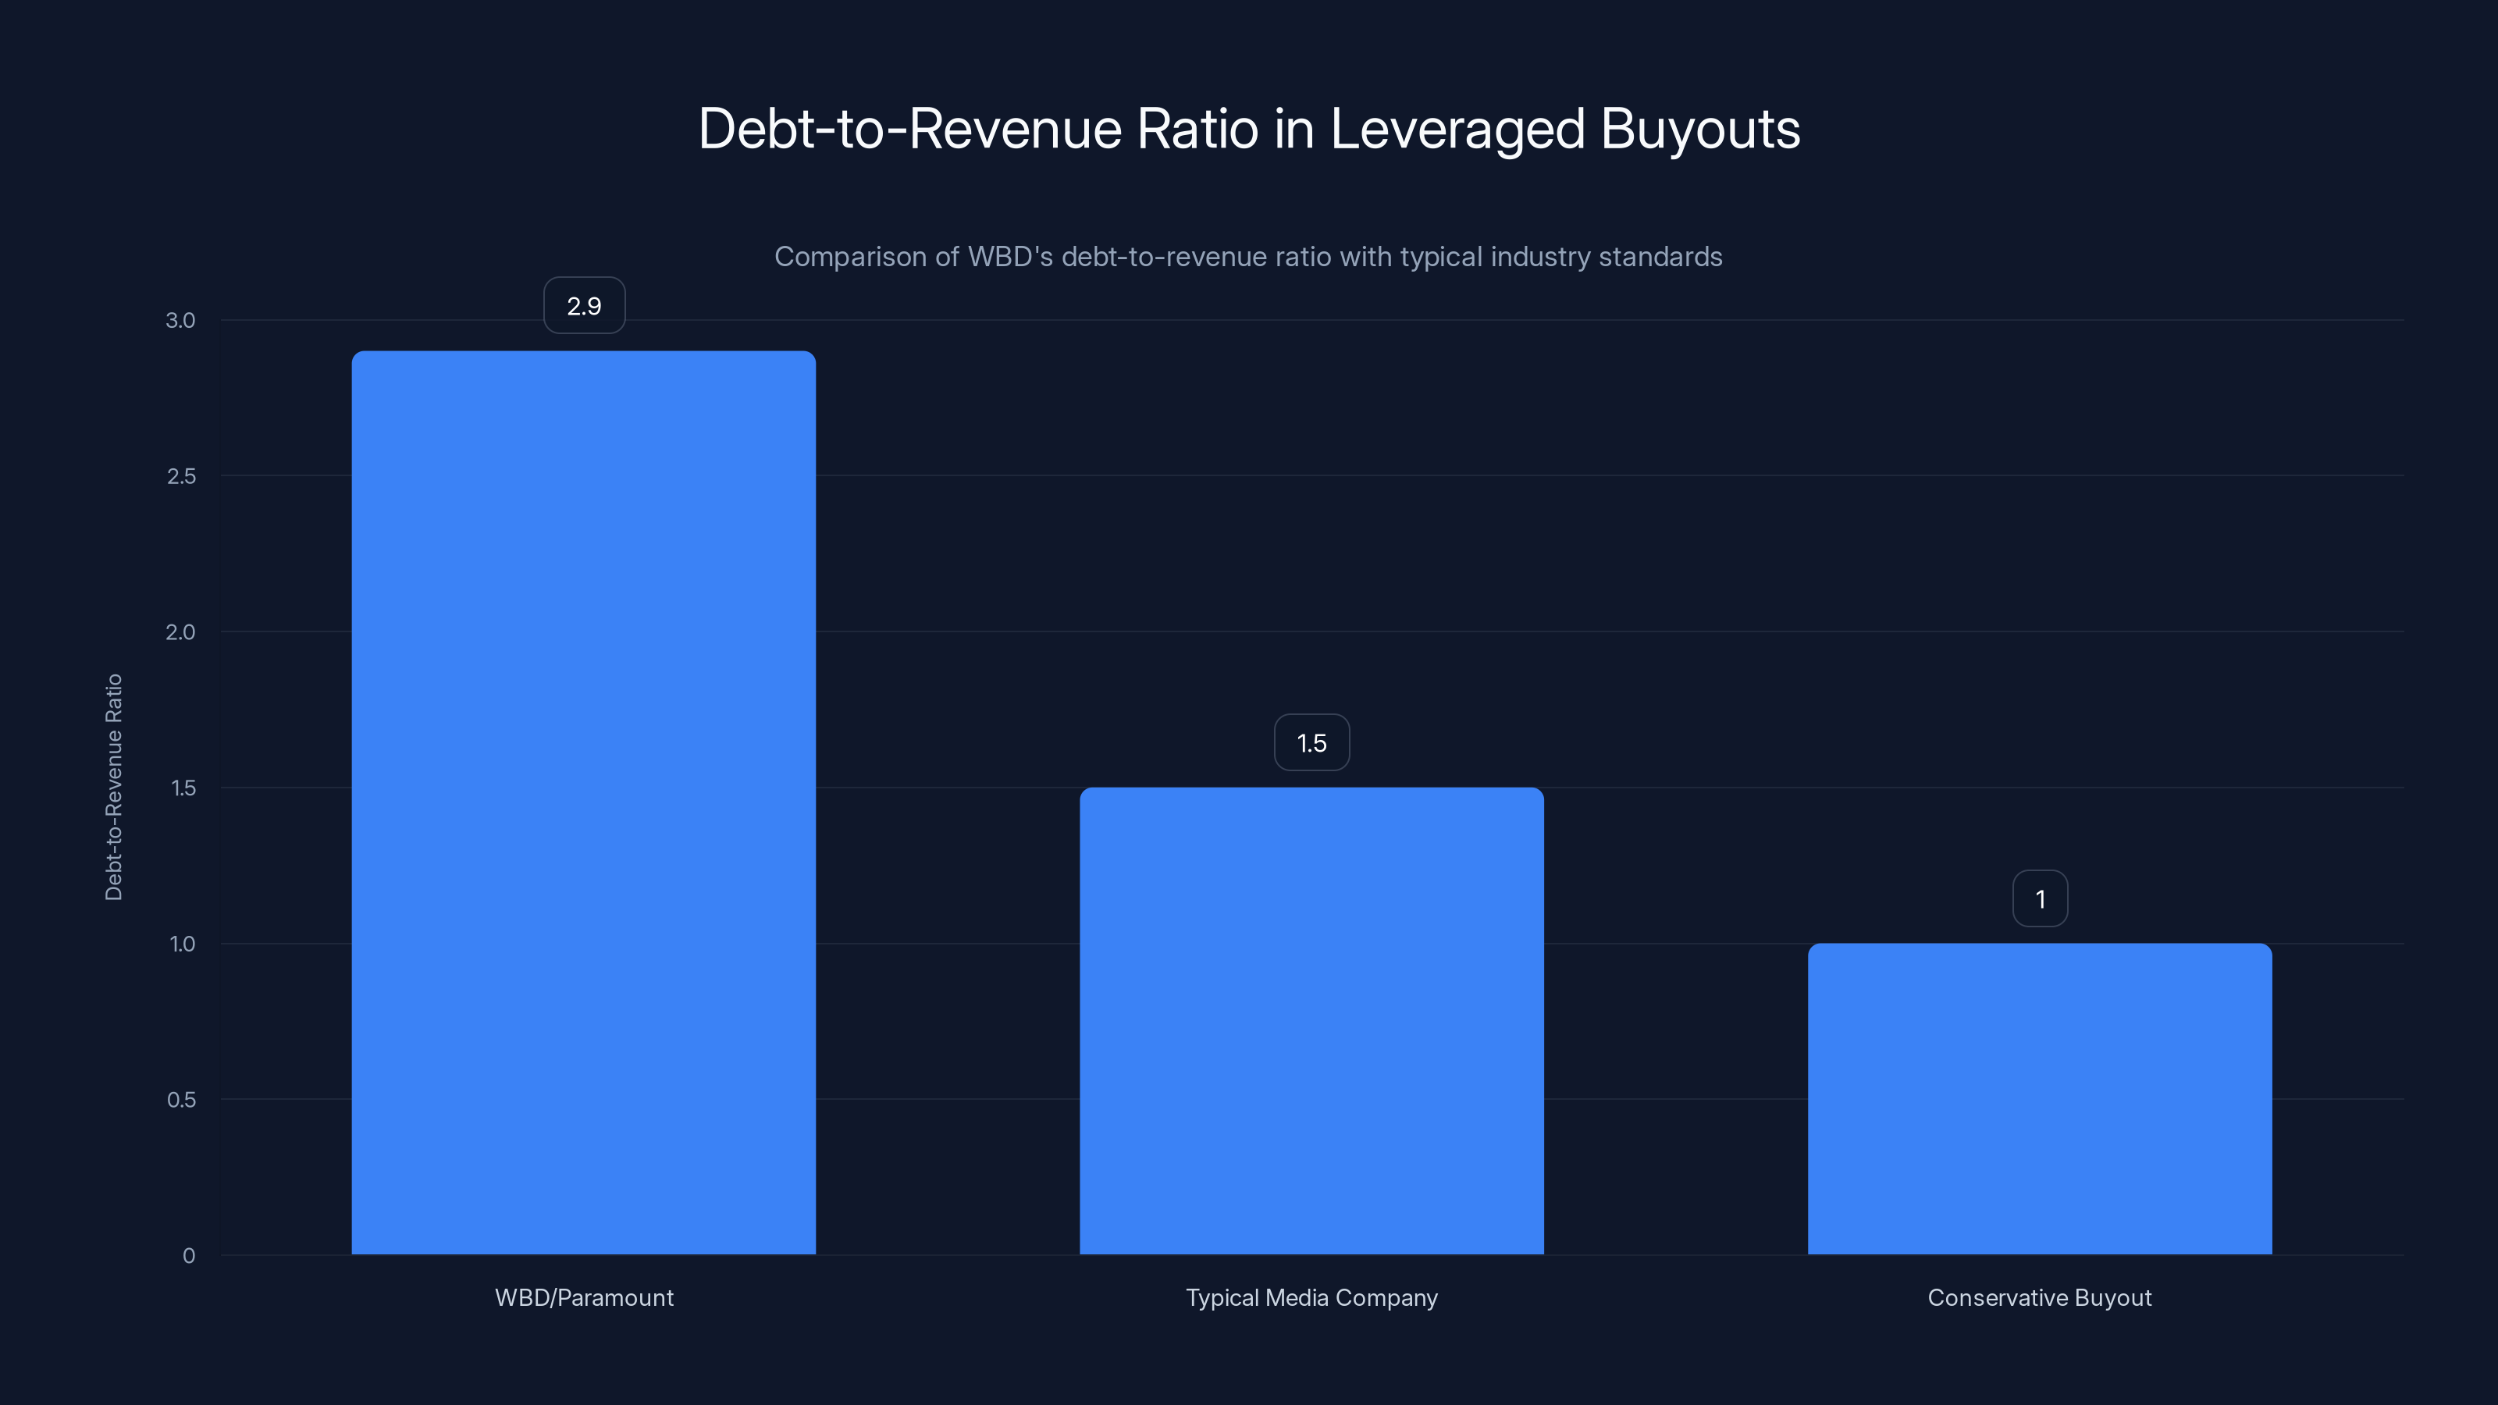Click the 3.0 tick mark label
The width and height of the screenshot is (2498, 1405).
[x=180, y=320]
